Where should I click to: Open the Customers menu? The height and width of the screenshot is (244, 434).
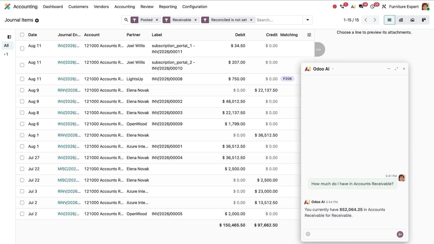(78, 7)
